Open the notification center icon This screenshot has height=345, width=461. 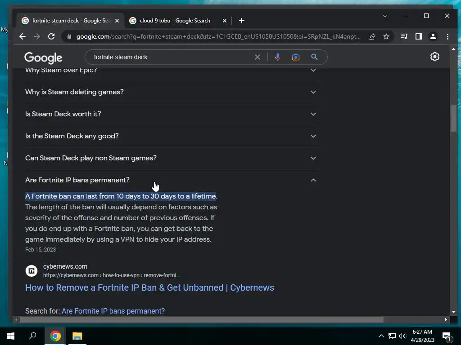click(447, 337)
